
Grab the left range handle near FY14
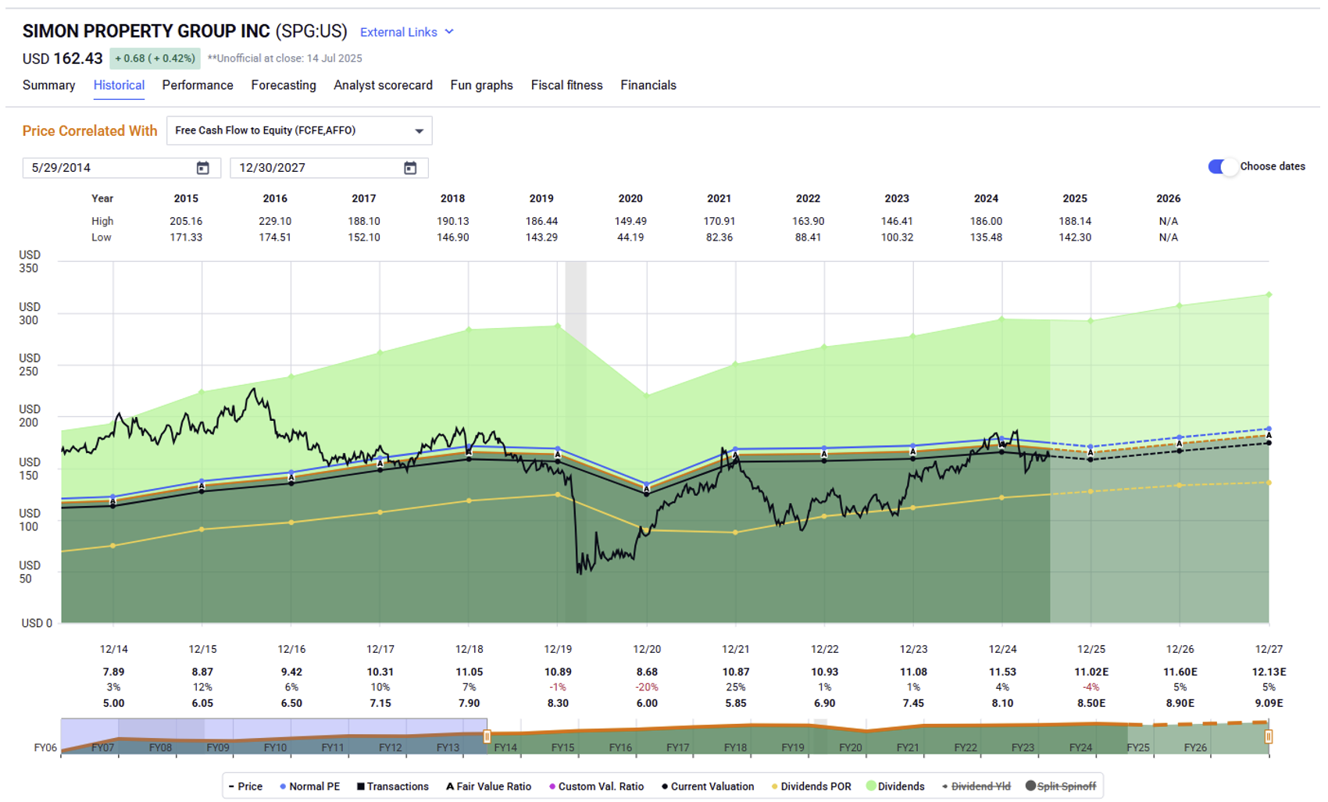[487, 736]
